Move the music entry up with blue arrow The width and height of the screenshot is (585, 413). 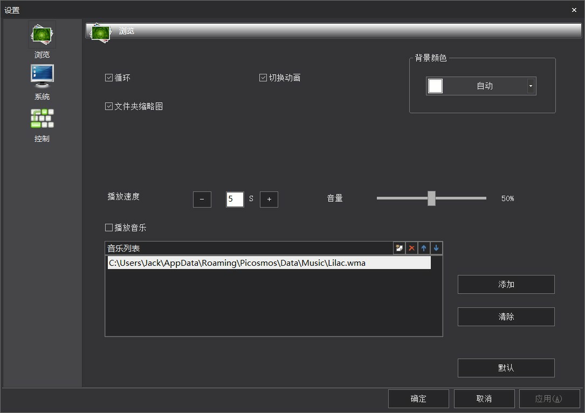(x=424, y=248)
